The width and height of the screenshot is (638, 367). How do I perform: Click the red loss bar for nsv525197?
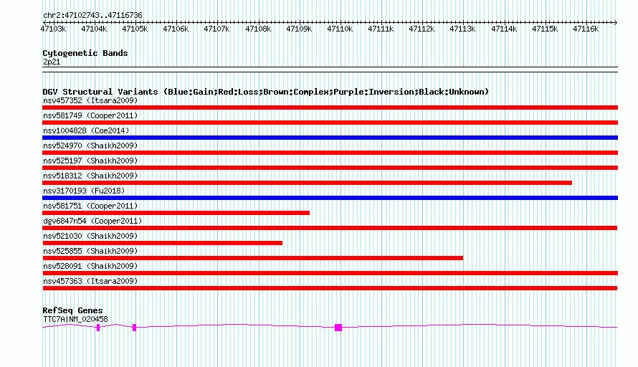[x=330, y=168]
